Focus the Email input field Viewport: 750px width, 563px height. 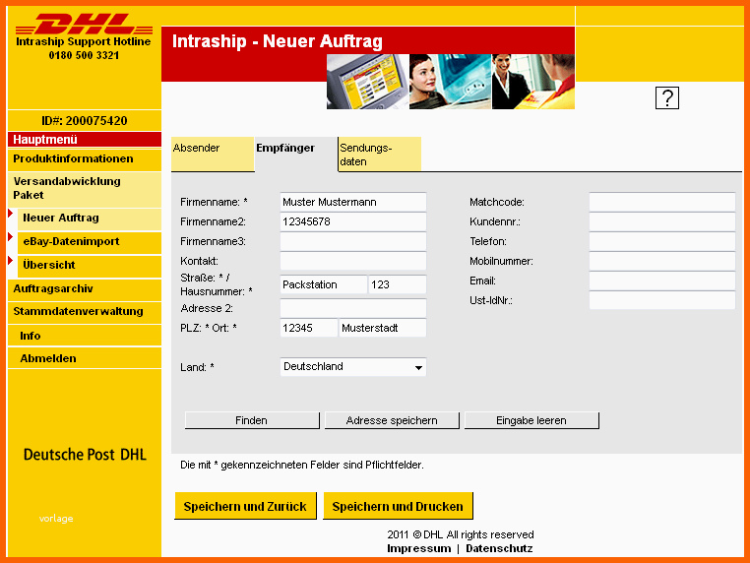[x=662, y=281]
